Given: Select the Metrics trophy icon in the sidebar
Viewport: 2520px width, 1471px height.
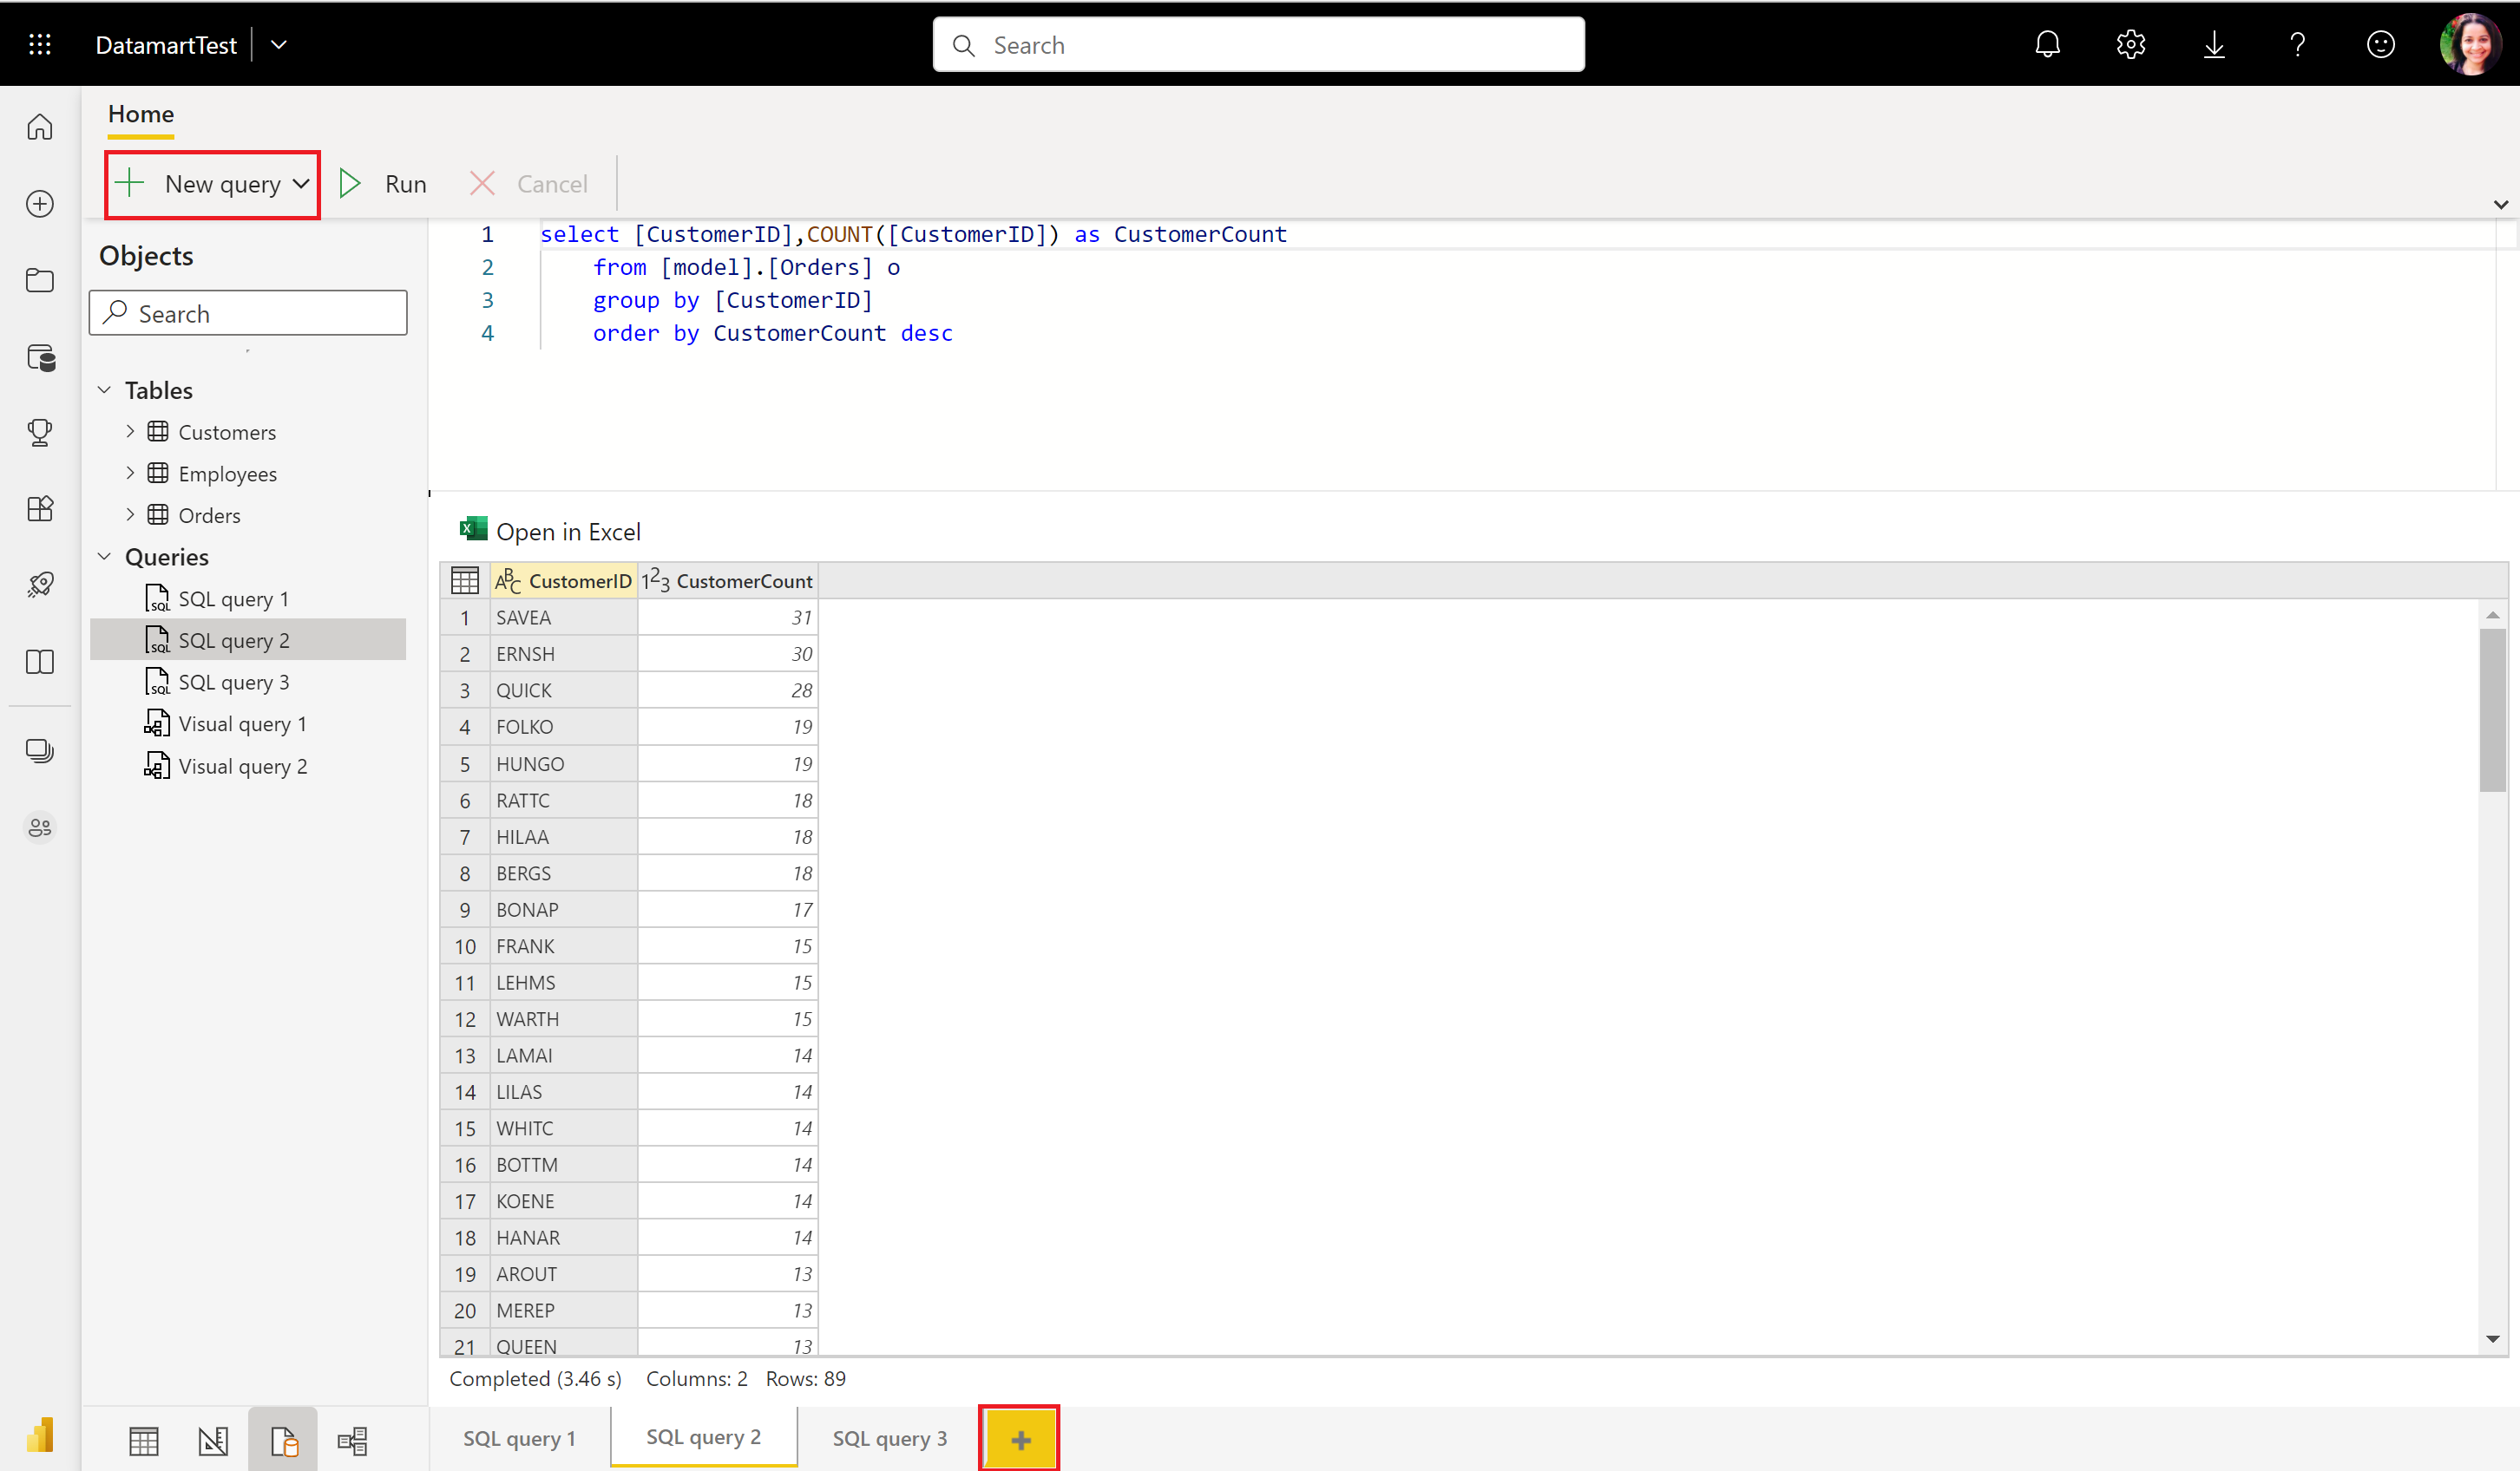Looking at the screenshot, I should pyautogui.click(x=40, y=433).
